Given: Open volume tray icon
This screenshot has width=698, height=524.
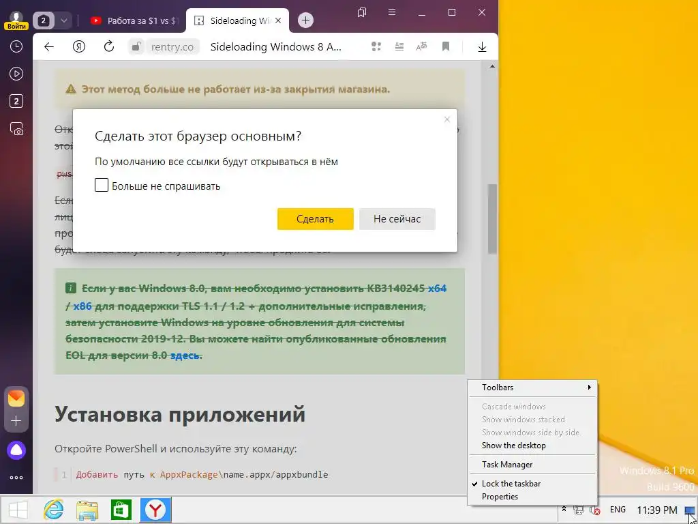Looking at the screenshot, I should pos(594,510).
